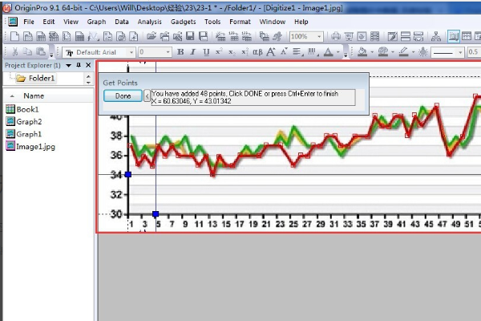
Task: Click the Print toolbar icon
Action: (336, 36)
